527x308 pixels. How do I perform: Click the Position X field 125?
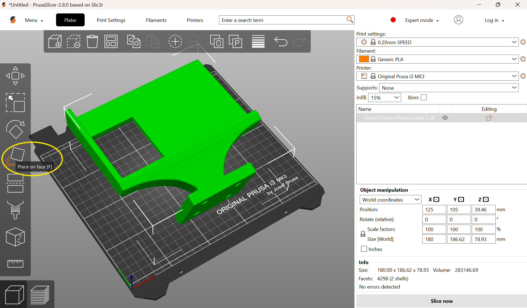(x=434, y=210)
